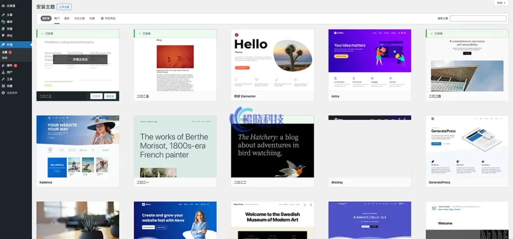Viewport: 513px width, 239px height.
Task: Open the 设置 settings icon in sidebar
Action: (4, 86)
